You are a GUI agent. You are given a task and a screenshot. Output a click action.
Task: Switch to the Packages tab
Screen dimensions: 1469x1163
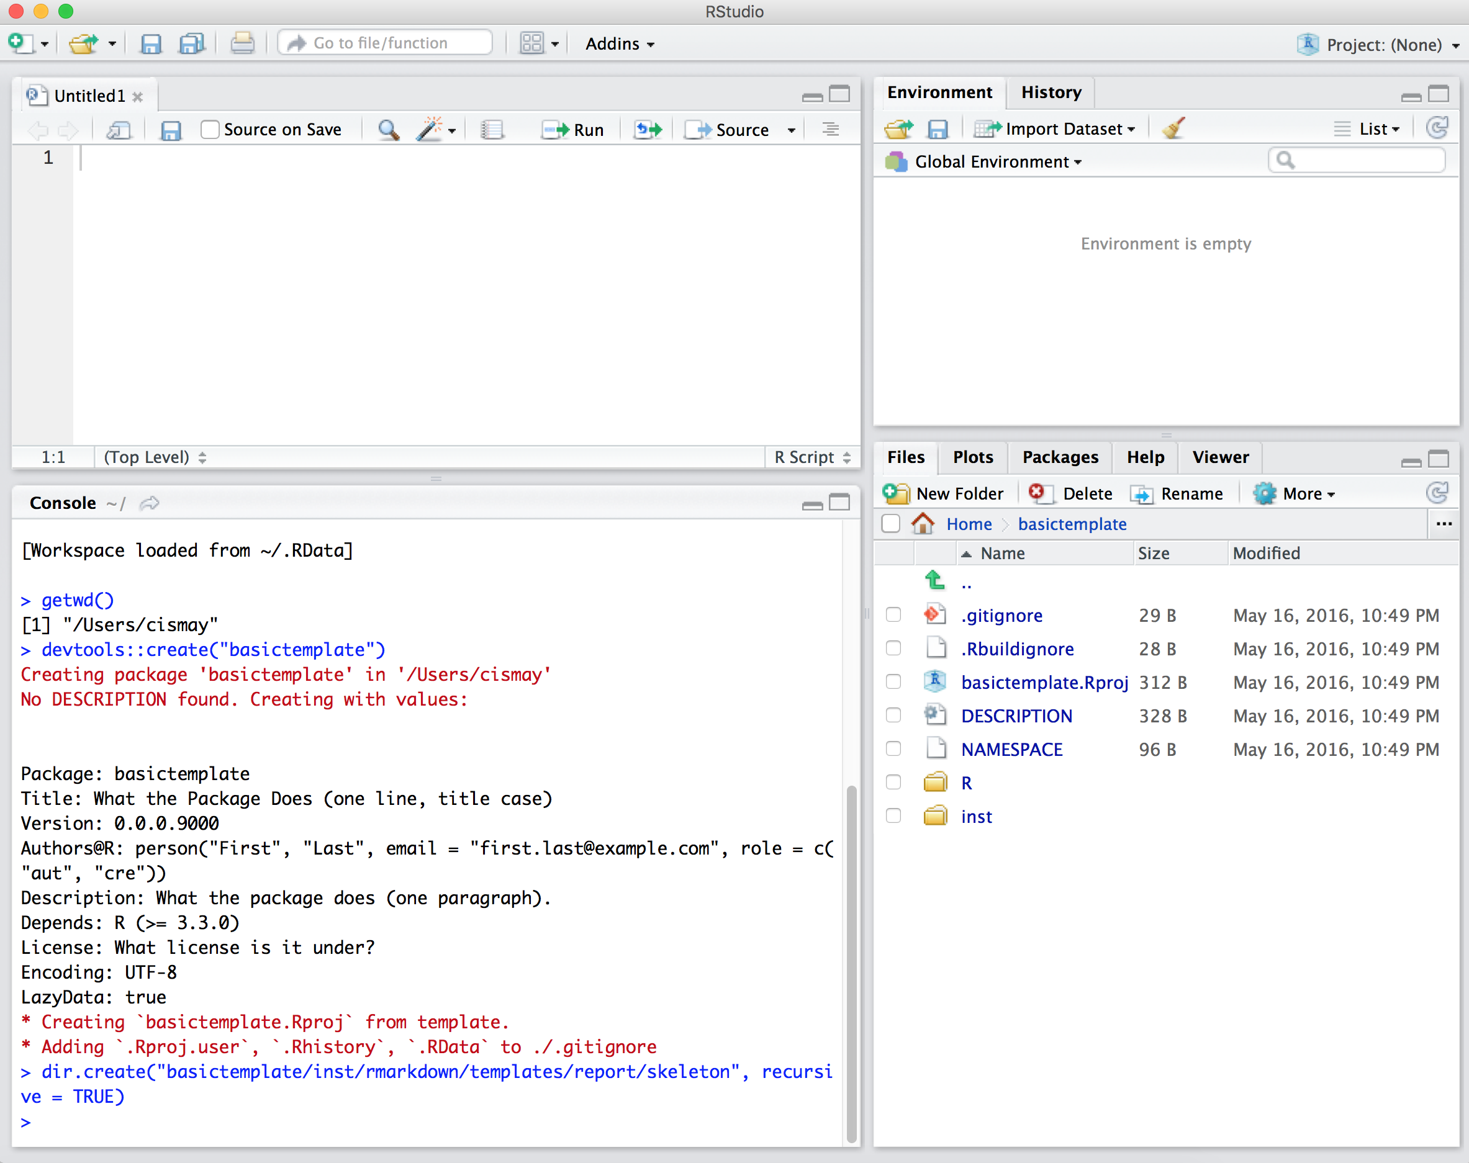click(x=1060, y=457)
